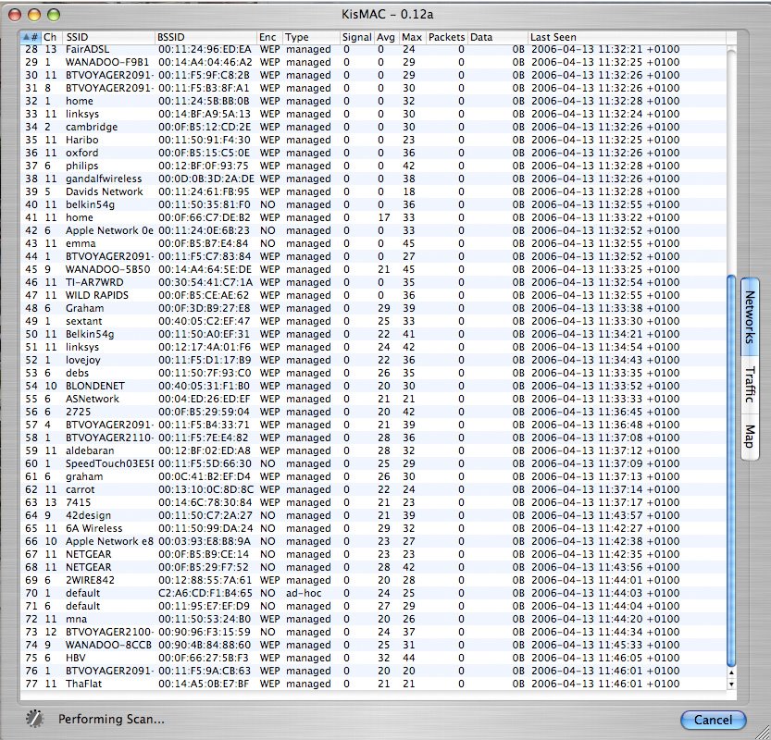Select the Davids Network row

click(x=373, y=191)
